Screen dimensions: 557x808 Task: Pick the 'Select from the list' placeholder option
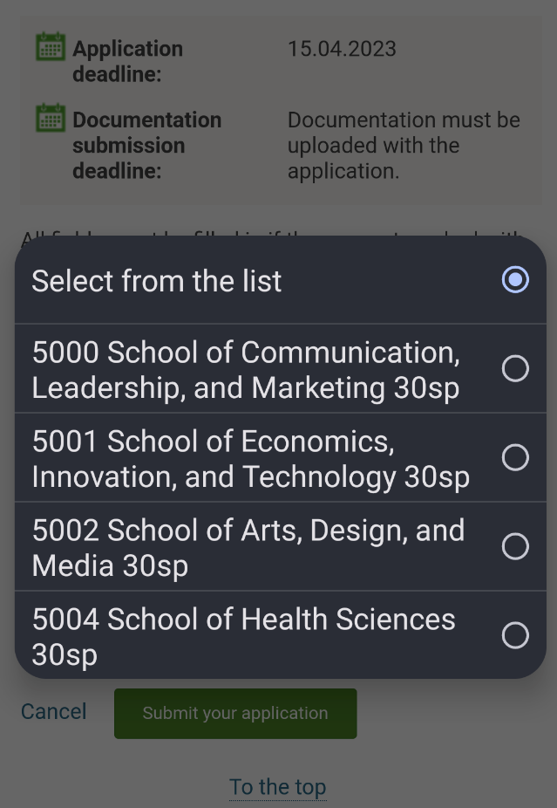pos(281,280)
